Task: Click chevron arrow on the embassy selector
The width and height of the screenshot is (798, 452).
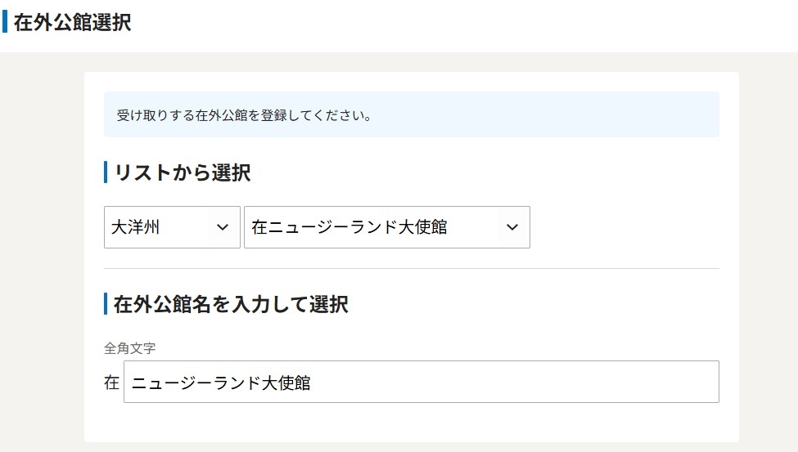Action: coord(512,227)
